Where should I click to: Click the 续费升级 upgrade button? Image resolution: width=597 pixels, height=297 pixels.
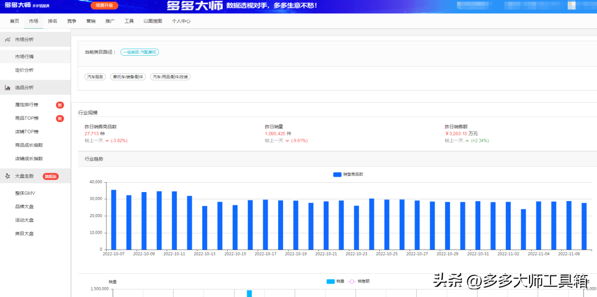coord(104,6)
